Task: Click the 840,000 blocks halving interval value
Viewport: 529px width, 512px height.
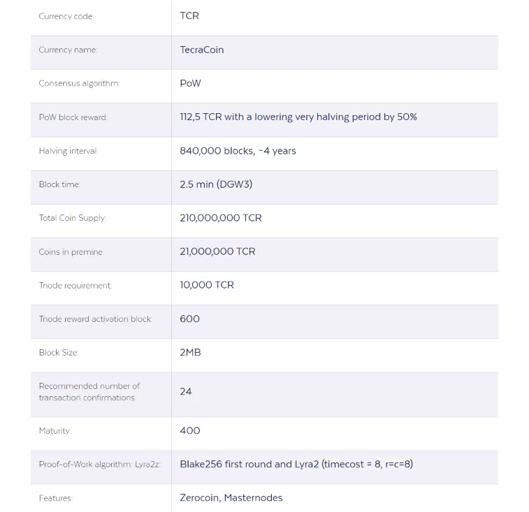Action: pyautogui.click(x=238, y=151)
